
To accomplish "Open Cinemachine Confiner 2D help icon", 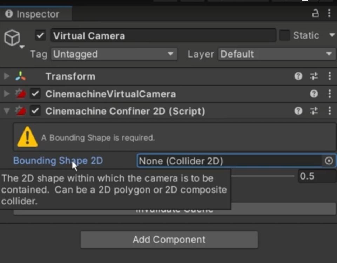I will pyautogui.click(x=298, y=111).
